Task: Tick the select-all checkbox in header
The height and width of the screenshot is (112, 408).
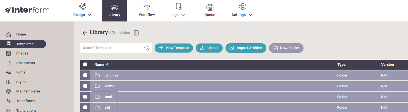Action: [x=85, y=65]
